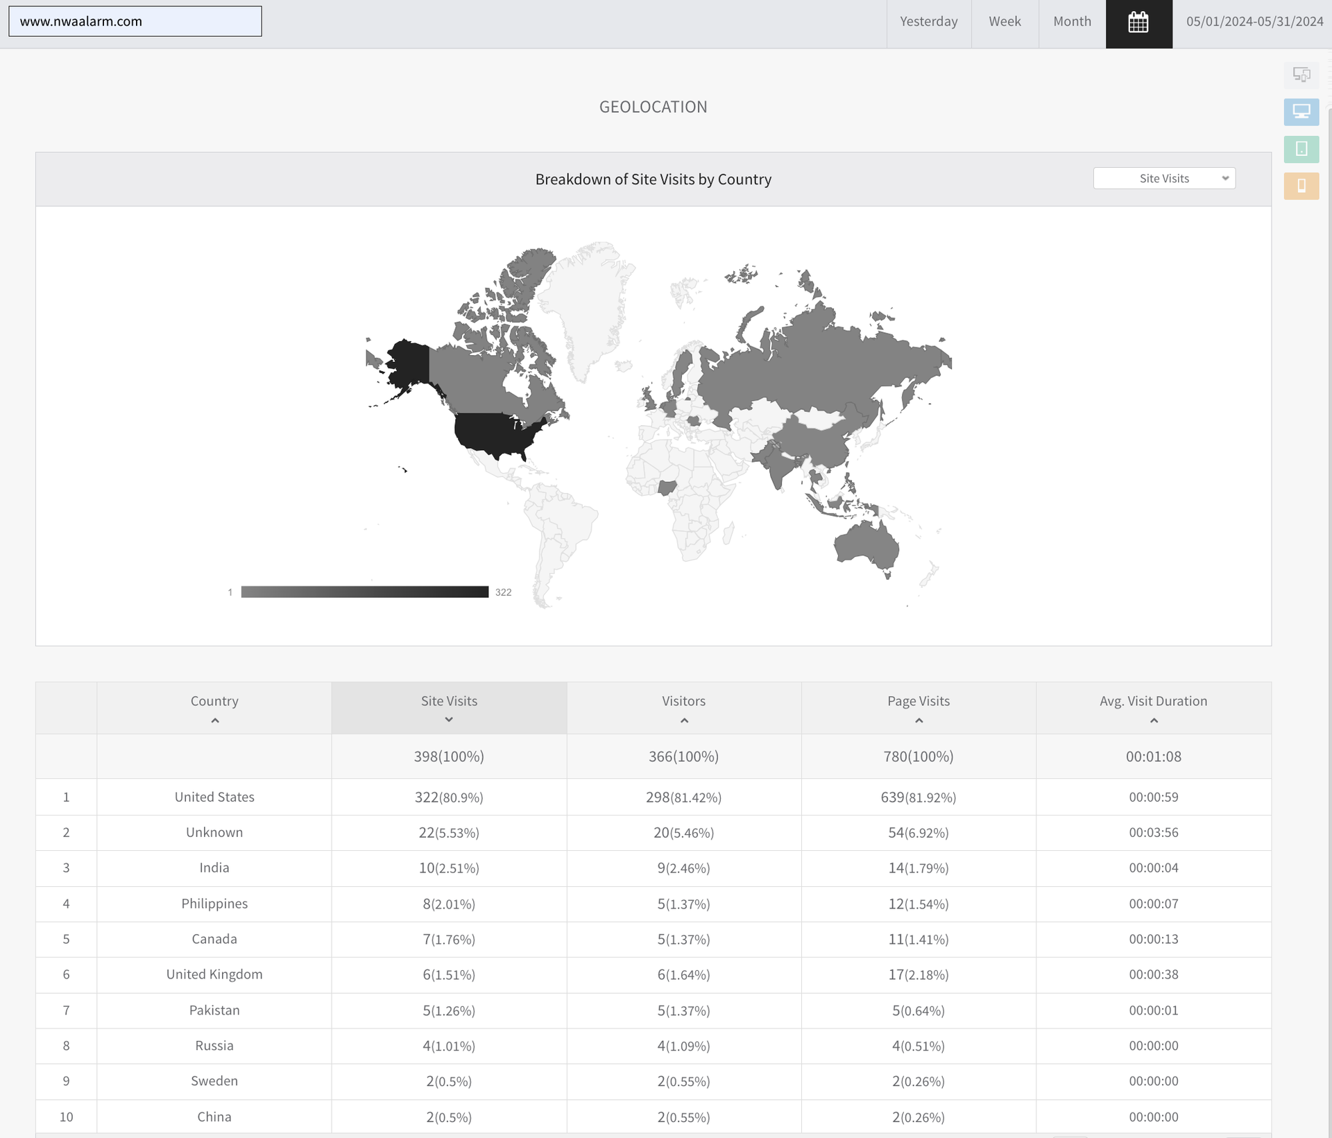1332x1138 pixels.
Task: Click the website URL input field
Action: coord(135,21)
